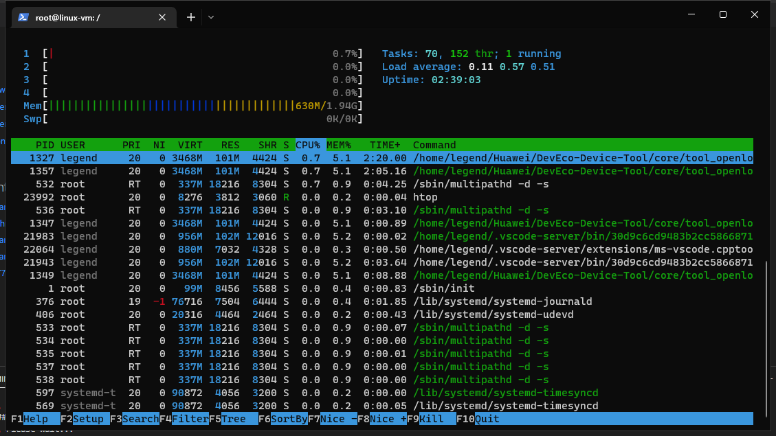Click F4 Filter in htop footer
This screenshot has width=776, height=436.
184,419
